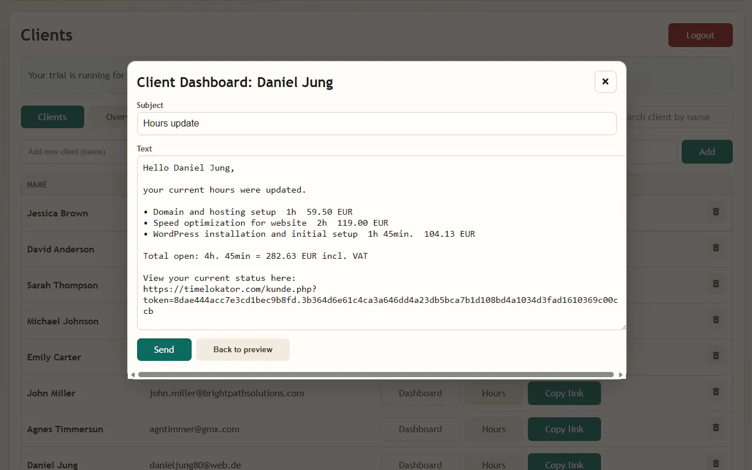Delete client Agnes Timmersun
The width and height of the screenshot is (752, 470).
[x=715, y=428]
